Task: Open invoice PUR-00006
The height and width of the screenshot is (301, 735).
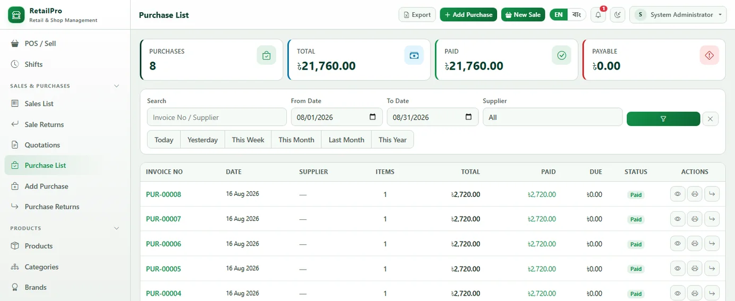Action: click(x=164, y=244)
